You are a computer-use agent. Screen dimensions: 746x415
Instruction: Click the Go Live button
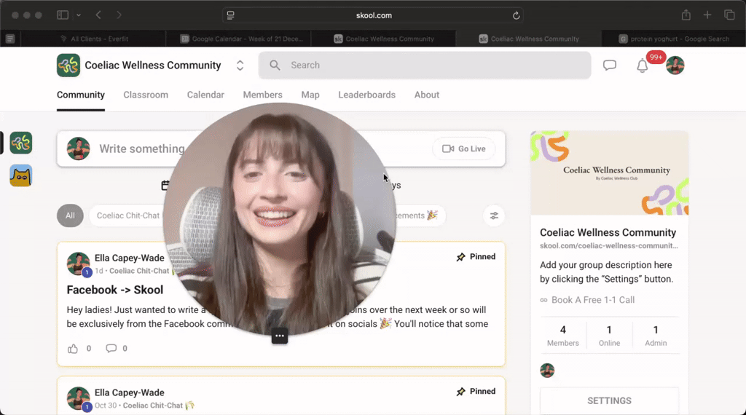[x=464, y=149]
